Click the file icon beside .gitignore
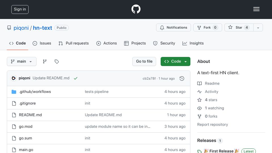Screen dimensions: 272x153 point(14,103)
